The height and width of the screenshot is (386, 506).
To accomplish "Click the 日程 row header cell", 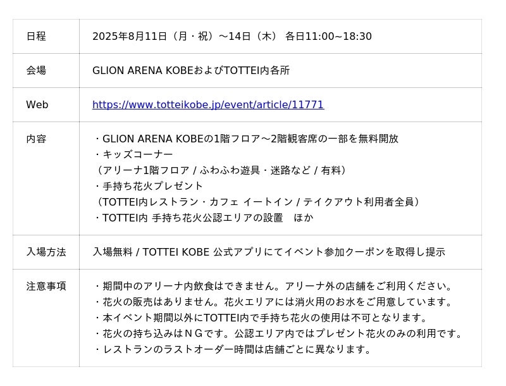I will pyautogui.click(x=36, y=36).
